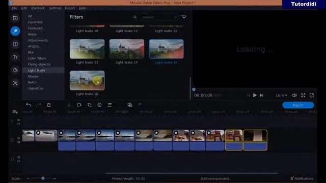Select the Blur category
Viewport: 326px width, 183px height.
pyautogui.click(x=31, y=52)
